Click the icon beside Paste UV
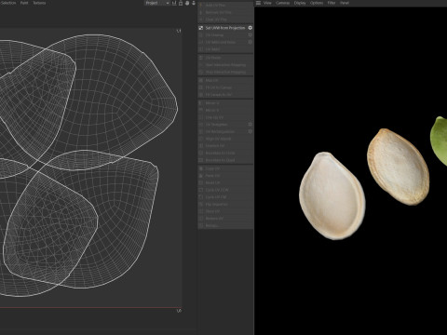447x335 pixels. click(201, 176)
